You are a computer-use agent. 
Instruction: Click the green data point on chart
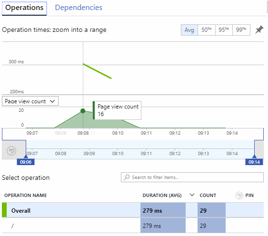click(83, 111)
